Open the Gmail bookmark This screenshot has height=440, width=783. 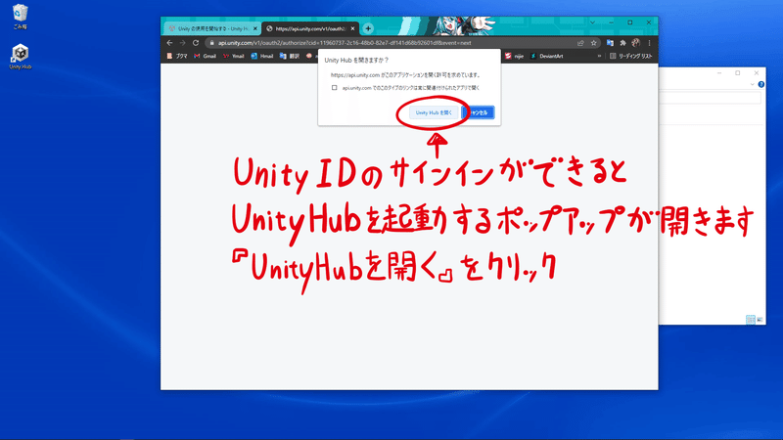[206, 56]
